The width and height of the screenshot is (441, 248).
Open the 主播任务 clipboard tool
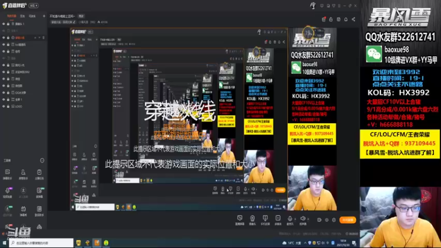39,174
